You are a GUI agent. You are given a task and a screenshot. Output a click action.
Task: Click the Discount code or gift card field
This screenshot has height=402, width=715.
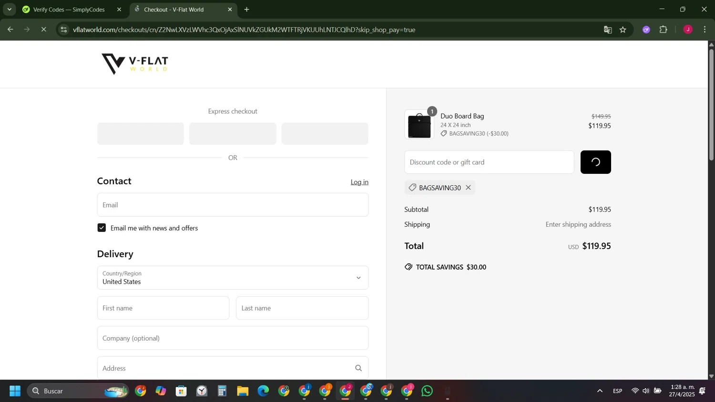tap(489, 162)
